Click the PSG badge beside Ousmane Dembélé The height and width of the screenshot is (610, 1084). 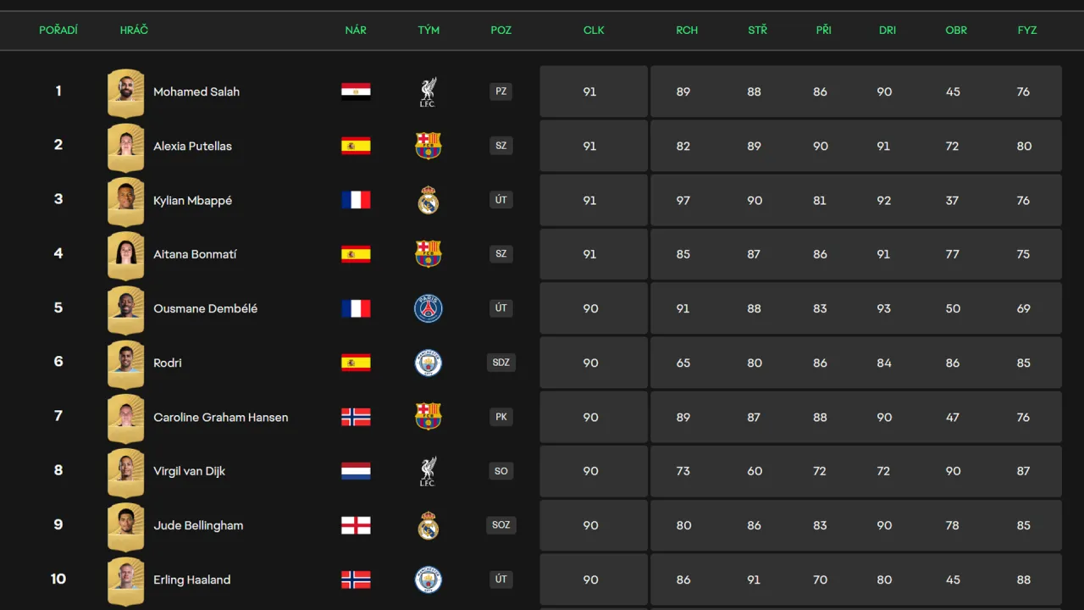click(428, 308)
